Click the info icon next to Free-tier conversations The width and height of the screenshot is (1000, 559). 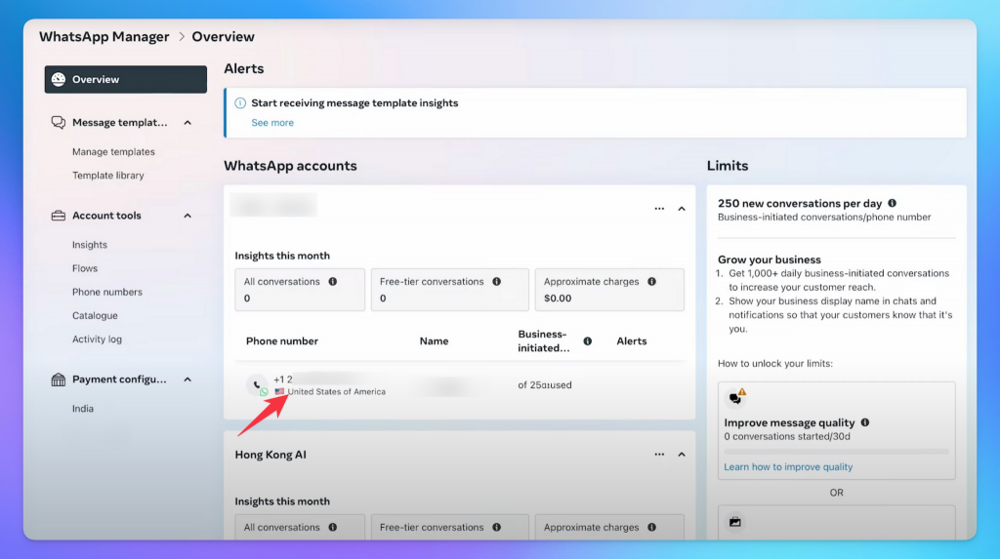click(497, 282)
